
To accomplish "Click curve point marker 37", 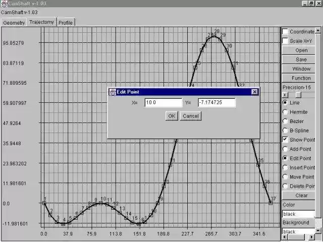I will point(271,203).
